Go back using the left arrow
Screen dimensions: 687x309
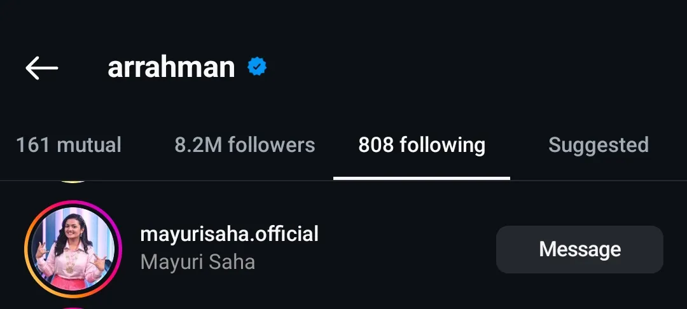41,67
